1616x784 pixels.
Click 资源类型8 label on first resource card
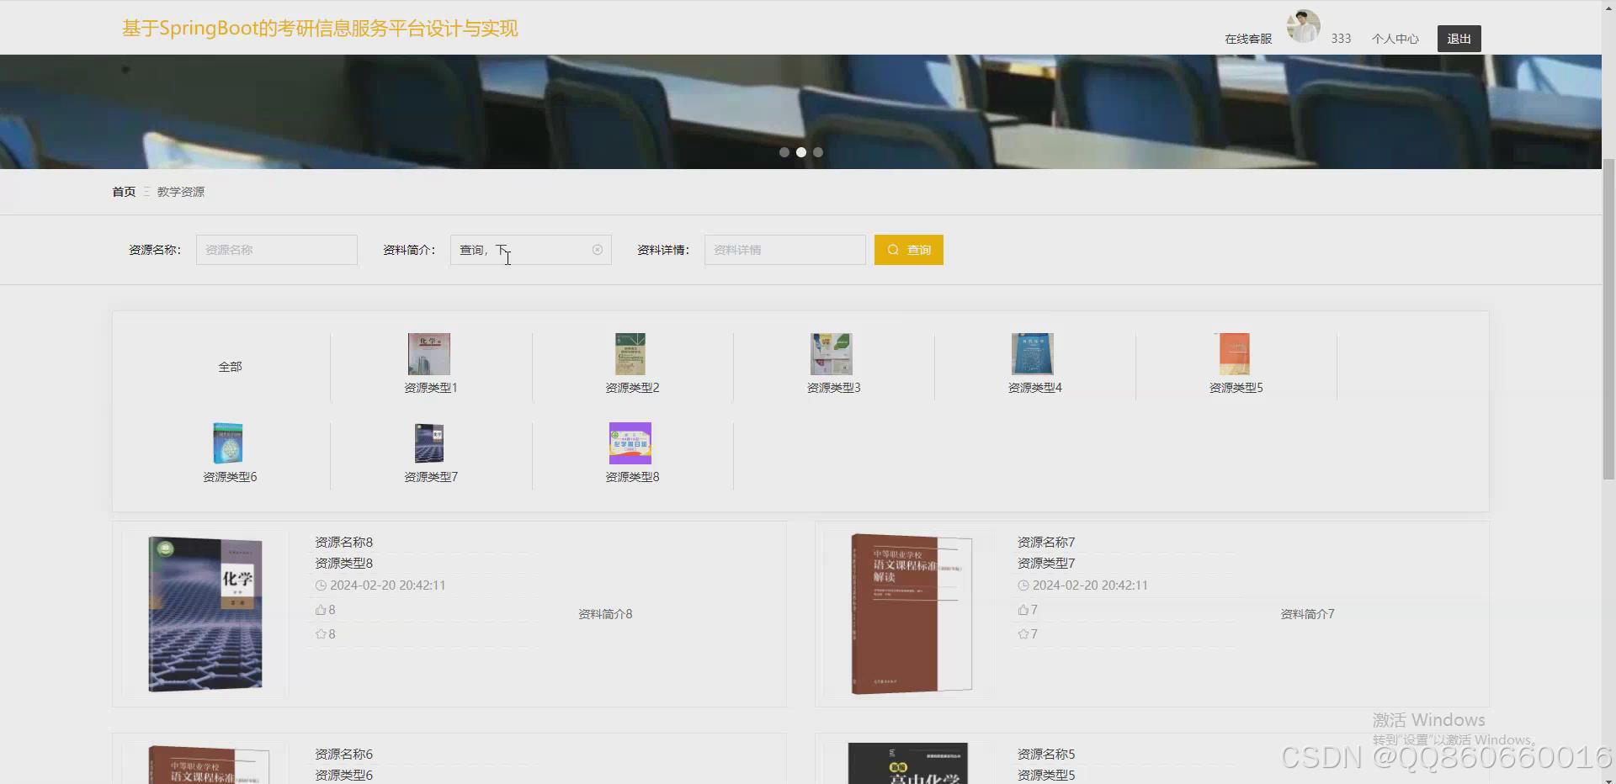point(343,564)
